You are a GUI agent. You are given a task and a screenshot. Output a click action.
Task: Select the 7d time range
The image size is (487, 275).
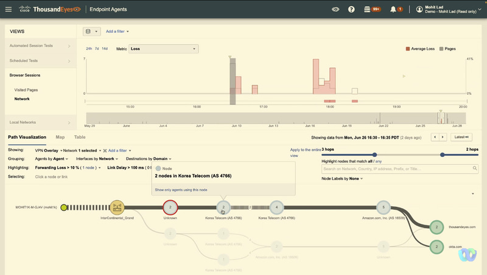click(97, 49)
